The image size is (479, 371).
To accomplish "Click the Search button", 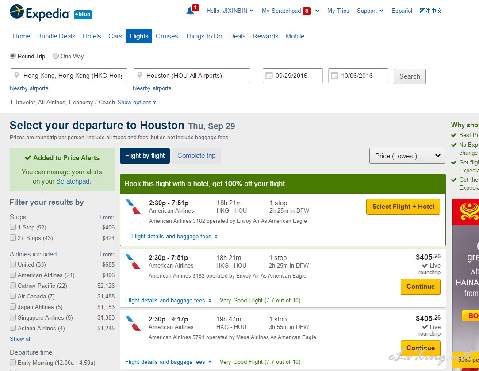I will click(410, 76).
